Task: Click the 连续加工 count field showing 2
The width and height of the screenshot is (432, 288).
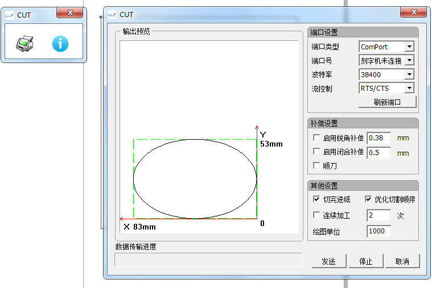Action: (x=379, y=215)
